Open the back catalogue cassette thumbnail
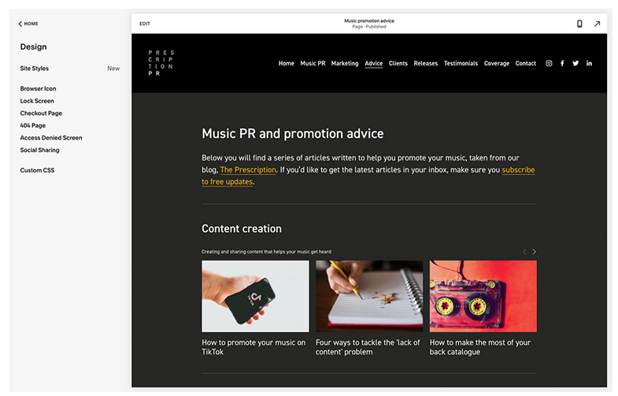 pyautogui.click(x=483, y=296)
